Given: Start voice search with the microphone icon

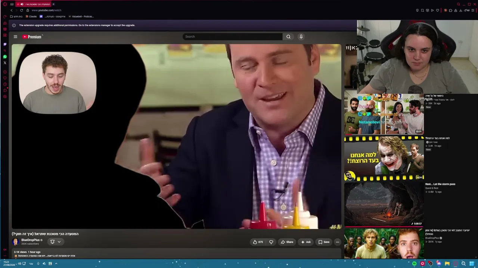Looking at the screenshot, I should (301, 36).
